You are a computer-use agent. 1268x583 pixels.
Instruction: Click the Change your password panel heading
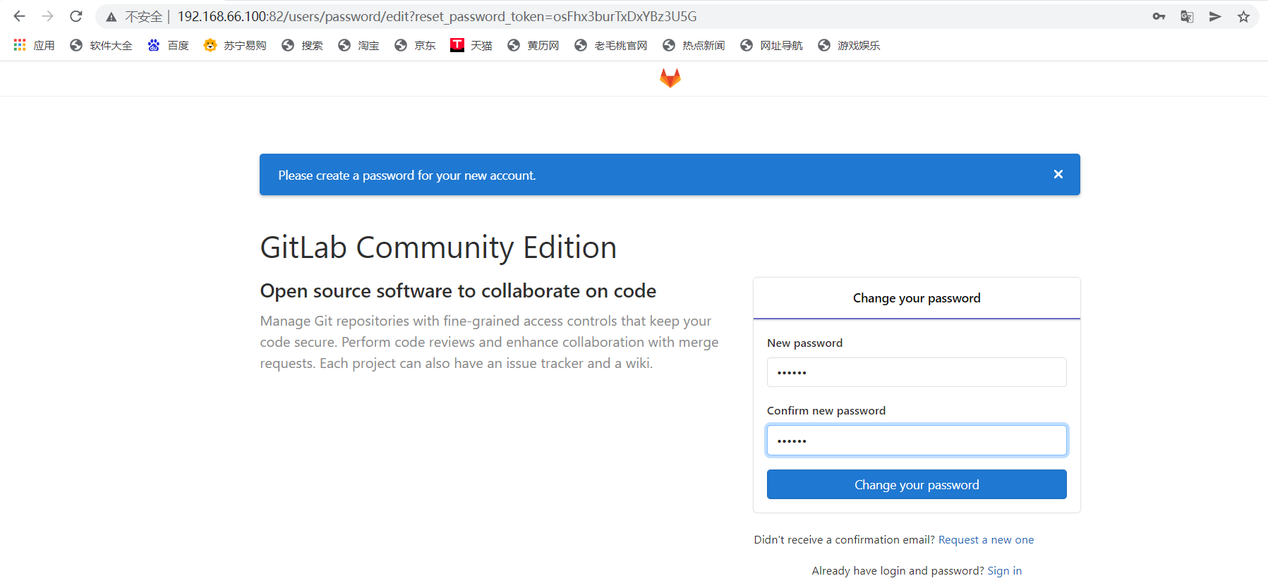click(917, 298)
